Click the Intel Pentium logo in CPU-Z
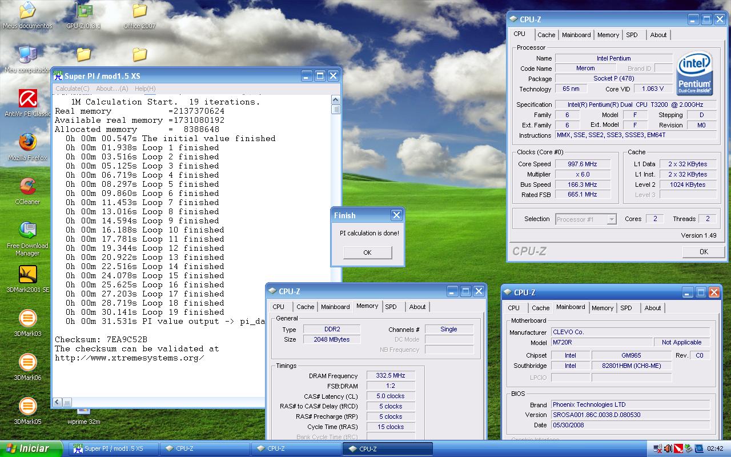Screen dimensions: 731x457 pyautogui.click(x=694, y=74)
